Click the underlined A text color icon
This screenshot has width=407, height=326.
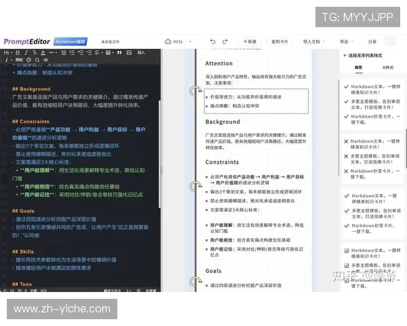click(x=43, y=53)
